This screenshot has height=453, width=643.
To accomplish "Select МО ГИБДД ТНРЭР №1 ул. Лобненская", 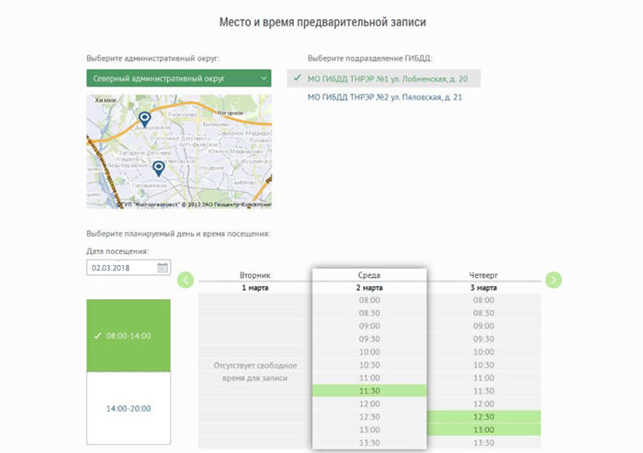I will 383,79.
